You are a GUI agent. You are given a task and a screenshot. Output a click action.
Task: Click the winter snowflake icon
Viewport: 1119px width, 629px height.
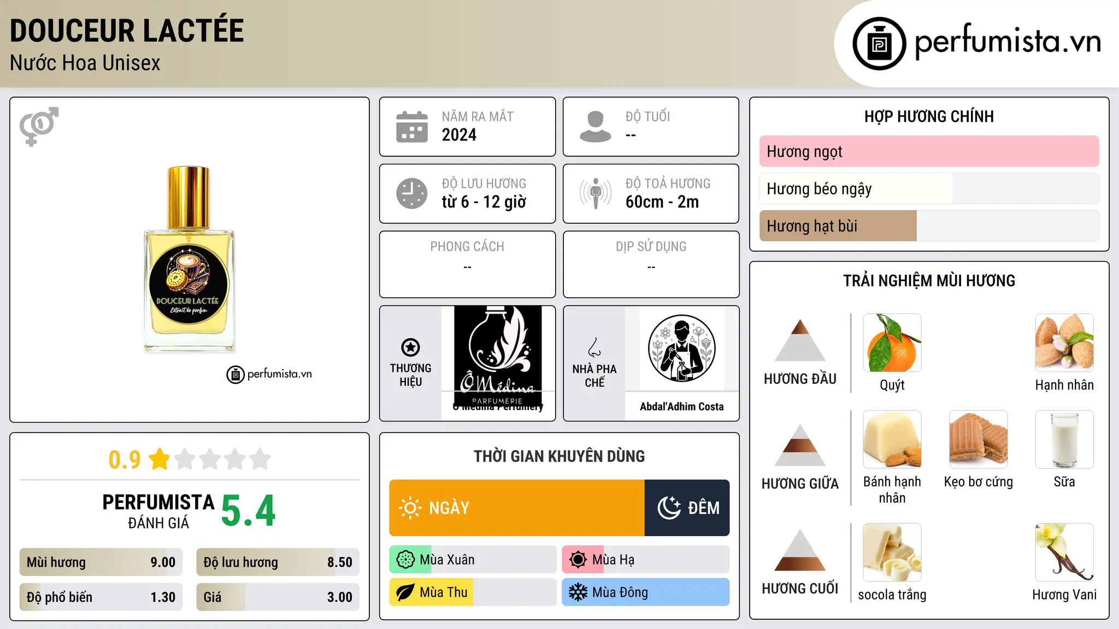pyautogui.click(x=578, y=592)
